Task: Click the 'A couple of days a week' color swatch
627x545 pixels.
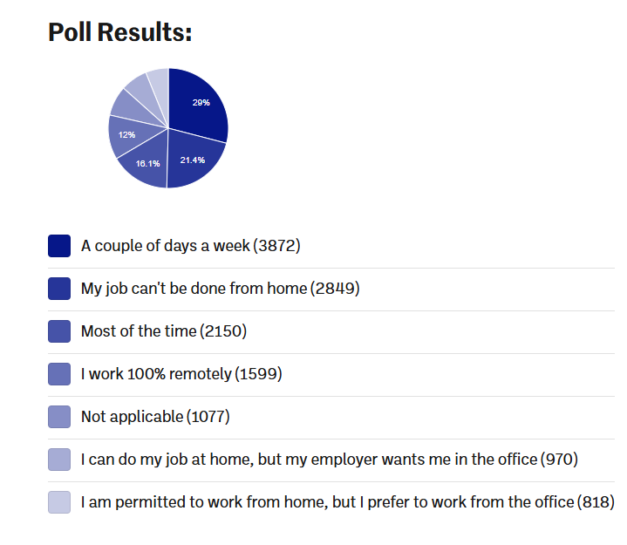Action: (x=59, y=246)
